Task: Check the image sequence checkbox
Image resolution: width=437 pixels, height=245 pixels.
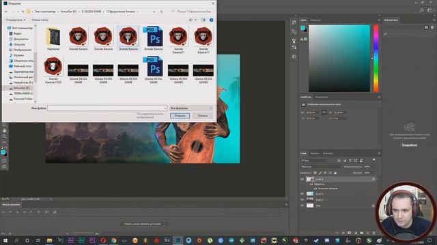Action: click(135, 114)
